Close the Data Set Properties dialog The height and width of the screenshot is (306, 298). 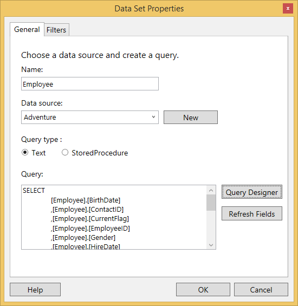coord(288,9)
